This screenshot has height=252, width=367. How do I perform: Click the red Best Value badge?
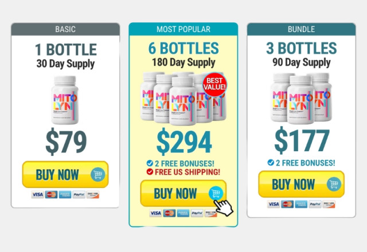point(214,84)
